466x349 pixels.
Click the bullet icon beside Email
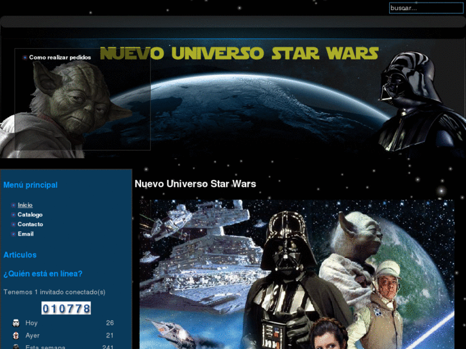click(13, 234)
